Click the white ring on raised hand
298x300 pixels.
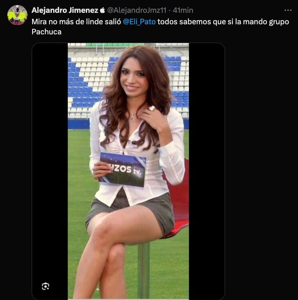point(152,109)
